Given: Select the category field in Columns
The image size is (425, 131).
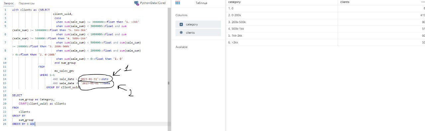Looking at the screenshot, I should [x=198, y=24].
